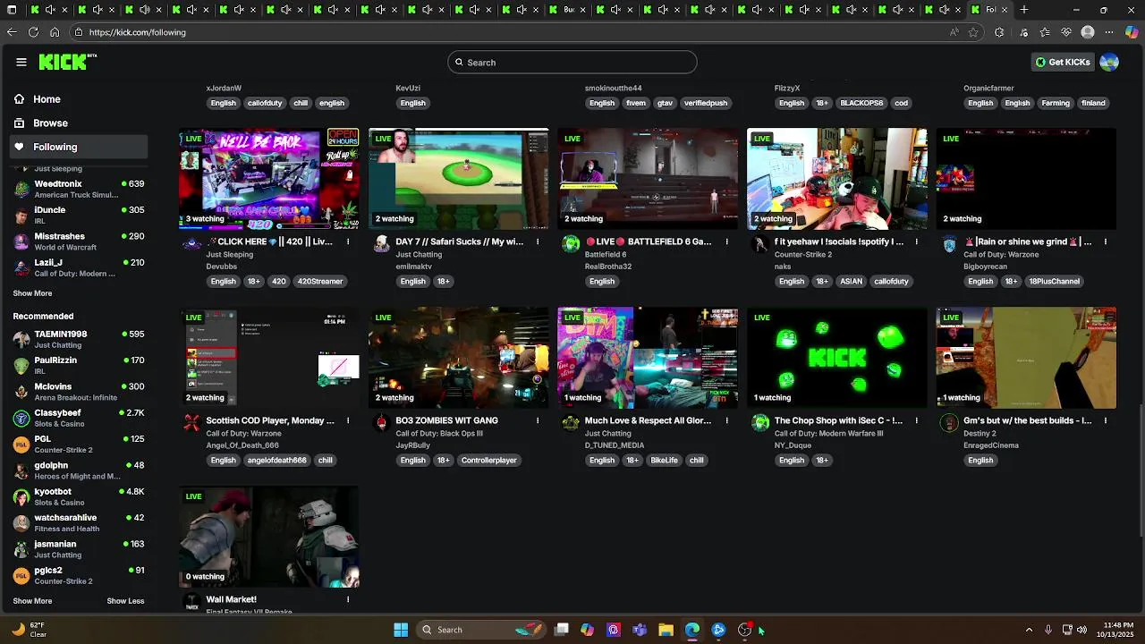Select the 420Streamer tag
The width and height of the screenshot is (1145, 644).
(x=319, y=281)
